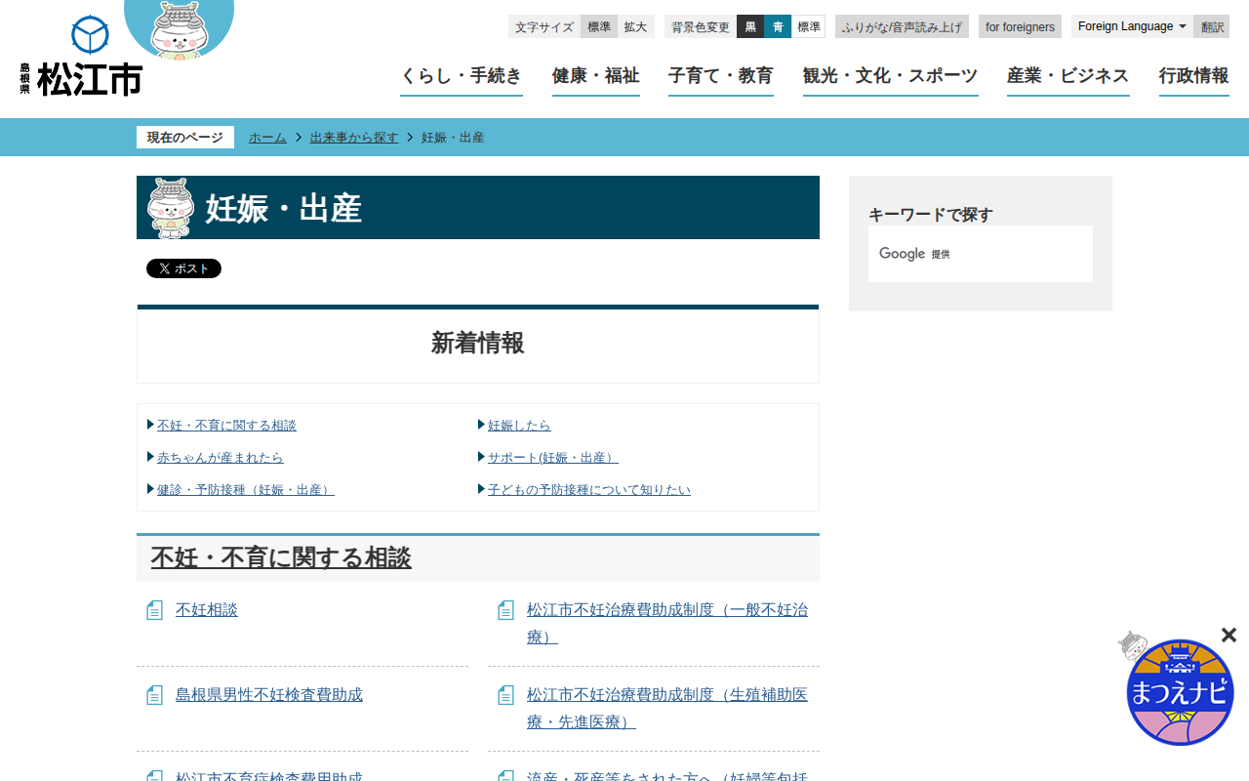Click the mascot character atop the page
Image resolution: width=1249 pixels, height=781 pixels.
point(180,29)
